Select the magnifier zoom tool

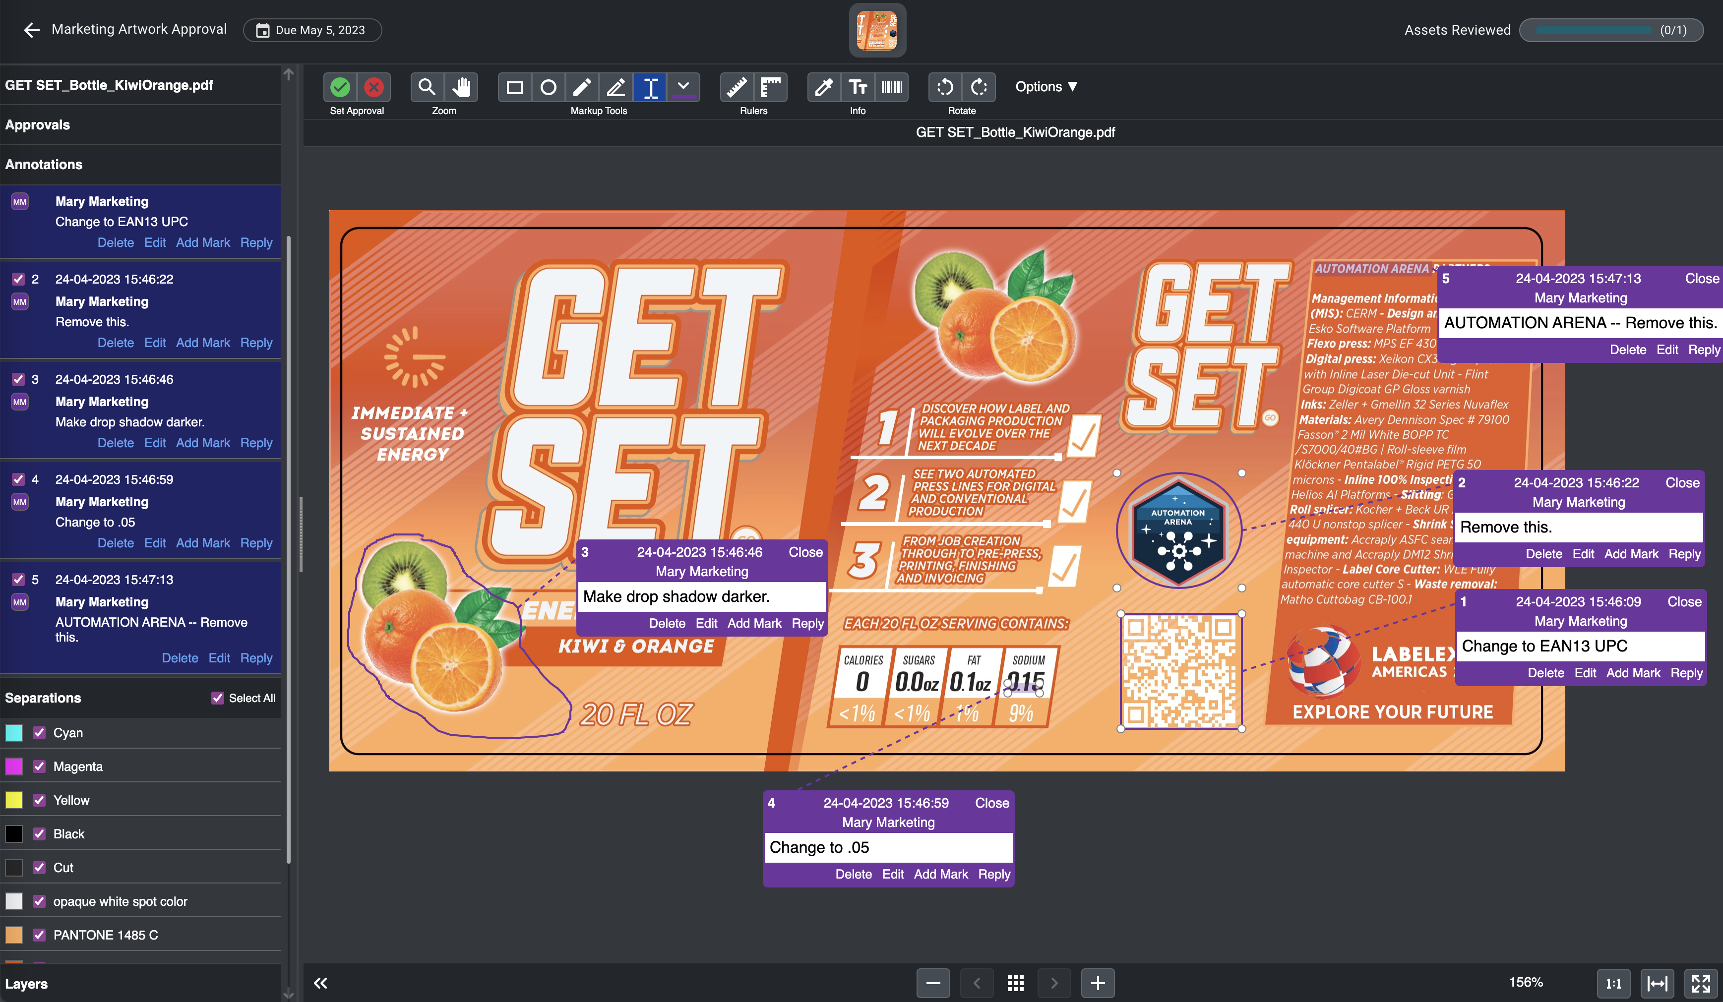(x=427, y=87)
